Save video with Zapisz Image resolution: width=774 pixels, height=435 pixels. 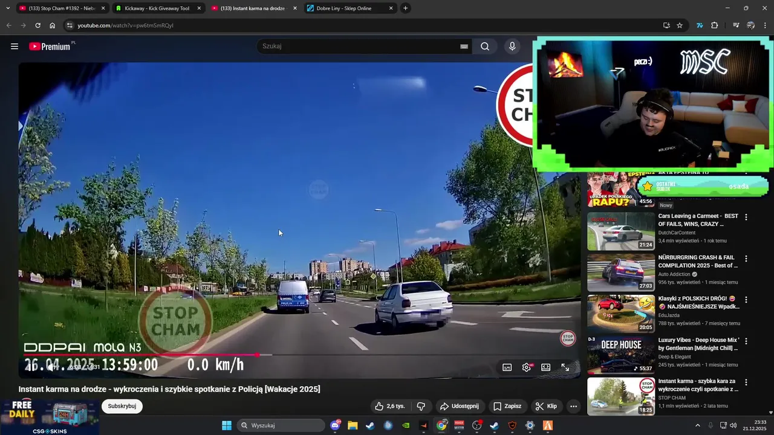(x=507, y=406)
